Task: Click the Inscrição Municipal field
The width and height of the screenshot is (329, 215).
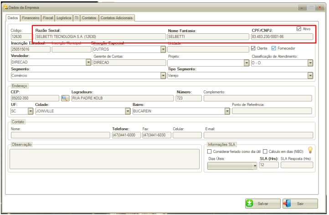Action: pos(72,49)
